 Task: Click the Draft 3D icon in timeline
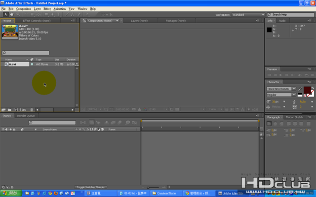point(98,123)
